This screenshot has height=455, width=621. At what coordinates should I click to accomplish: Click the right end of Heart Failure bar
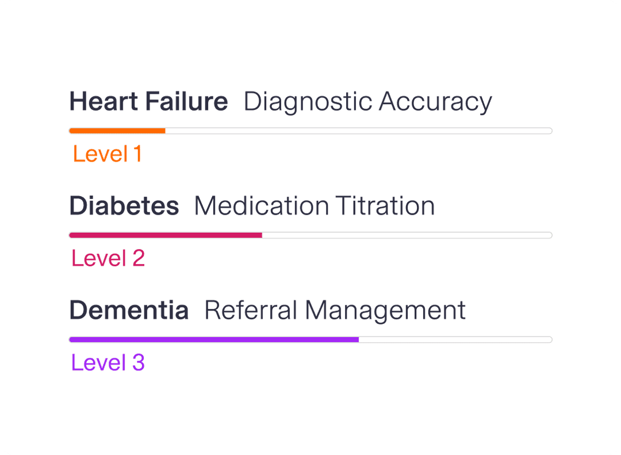point(549,131)
